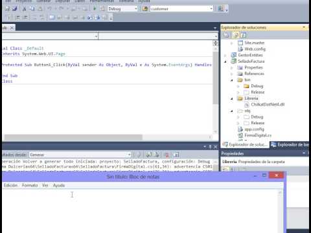311x233 pixels.
Task: Select app.config in Solution Explorer
Action: coord(254,129)
